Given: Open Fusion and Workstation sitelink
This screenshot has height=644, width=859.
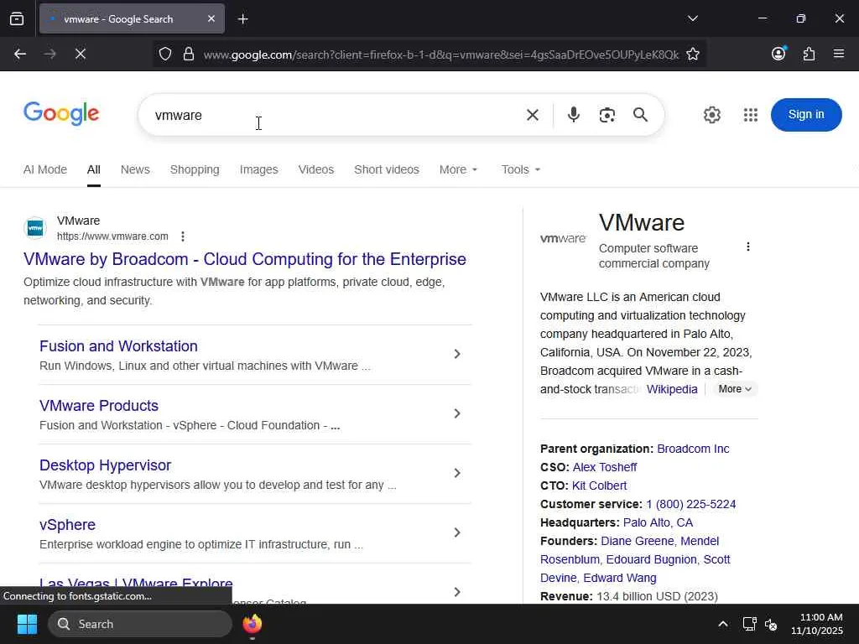Looking at the screenshot, I should coord(118,346).
